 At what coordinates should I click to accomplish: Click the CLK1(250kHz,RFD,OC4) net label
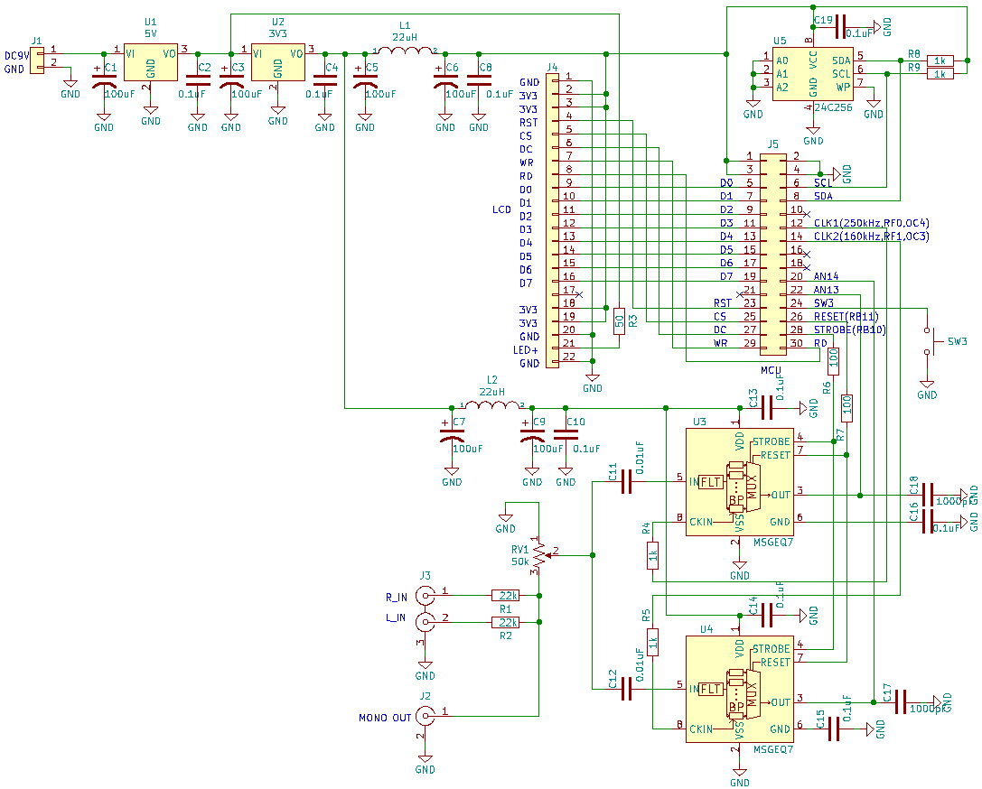point(872,223)
